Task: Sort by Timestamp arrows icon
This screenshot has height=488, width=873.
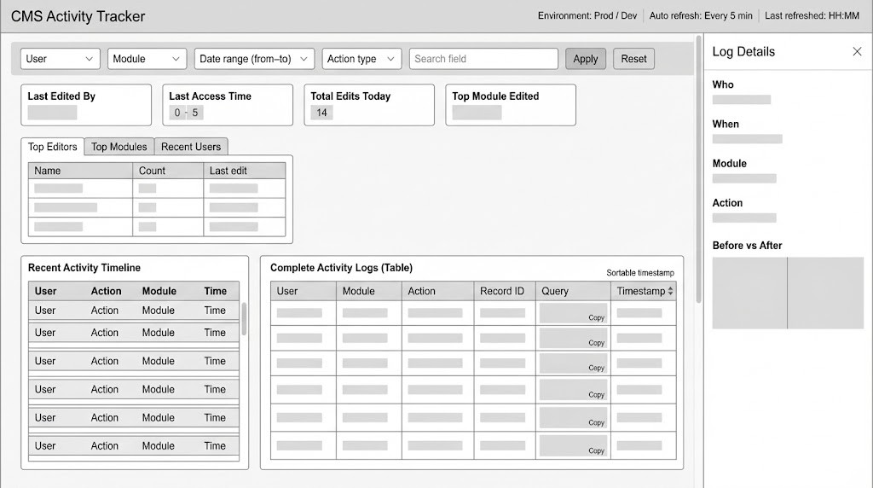Action: point(670,291)
